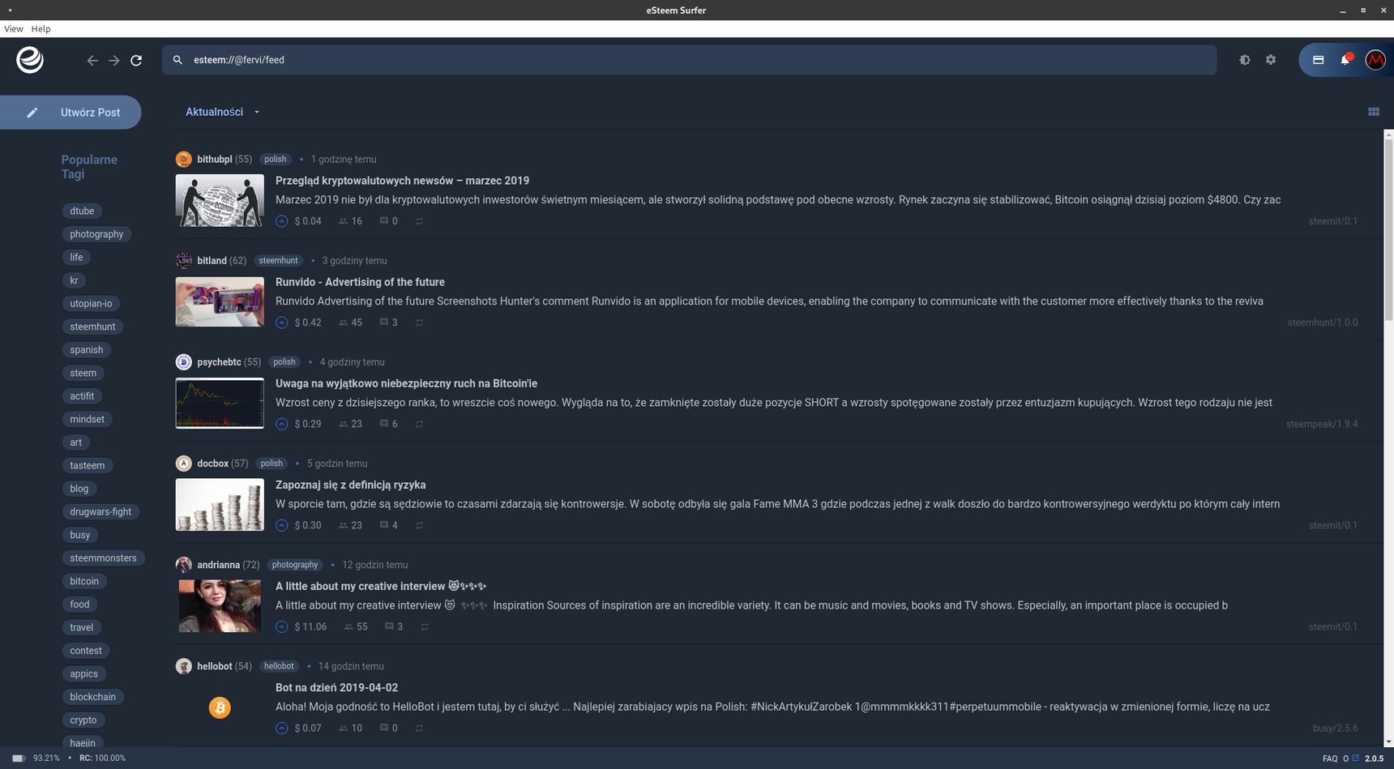Select the drugwars-fight tag
1394x769 pixels.
100,512
